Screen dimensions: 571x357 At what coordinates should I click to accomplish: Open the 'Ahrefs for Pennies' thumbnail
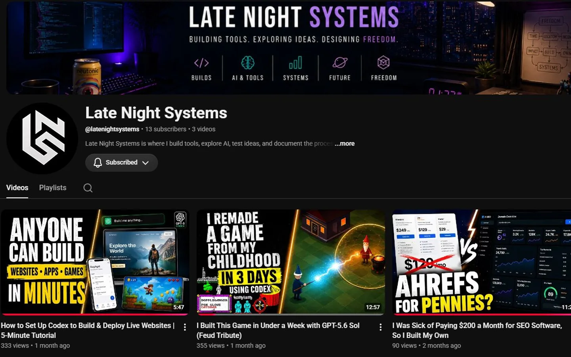click(481, 262)
